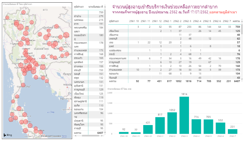
Task: Select the 2561-10 bar labeled 92
Action: pos(124,133)
